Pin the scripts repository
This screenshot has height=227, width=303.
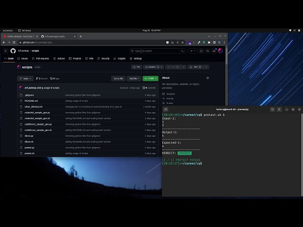click(136, 67)
